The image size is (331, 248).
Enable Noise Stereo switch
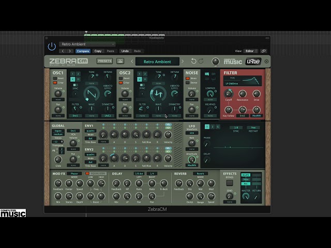[x=187, y=83]
